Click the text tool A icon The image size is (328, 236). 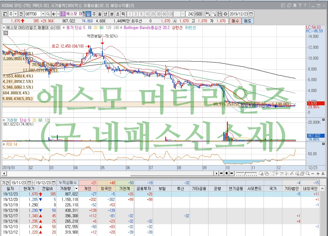(x=323, y=174)
